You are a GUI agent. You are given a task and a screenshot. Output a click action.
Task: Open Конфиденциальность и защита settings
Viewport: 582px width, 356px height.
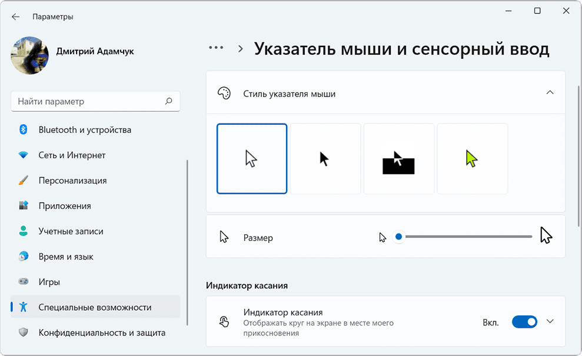(x=95, y=332)
